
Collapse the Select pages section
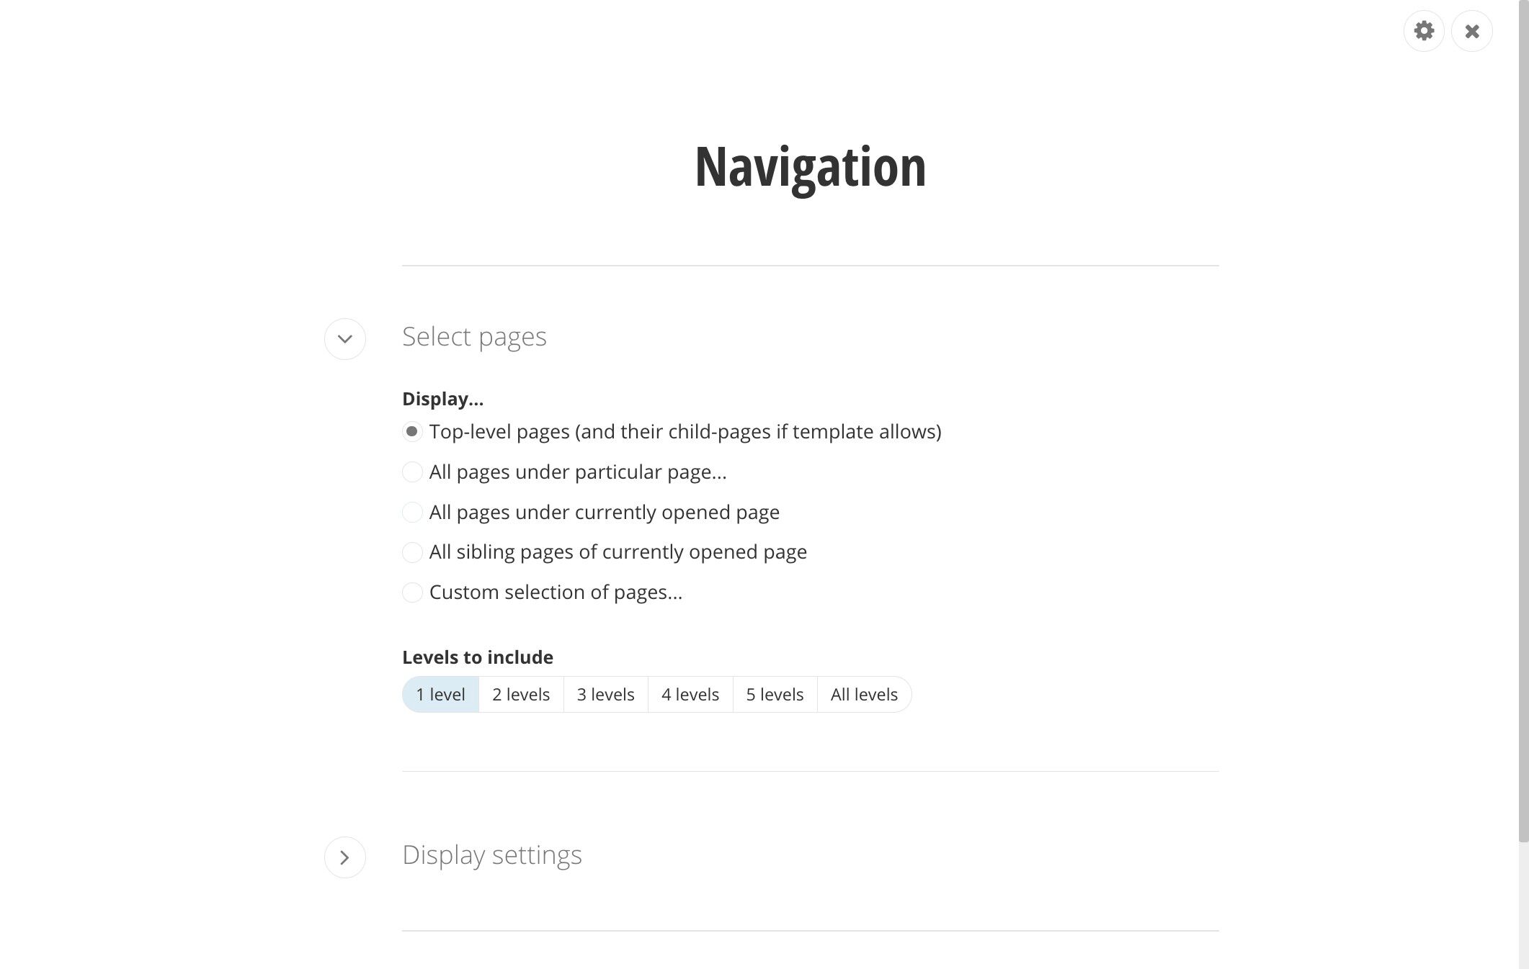[345, 339]
